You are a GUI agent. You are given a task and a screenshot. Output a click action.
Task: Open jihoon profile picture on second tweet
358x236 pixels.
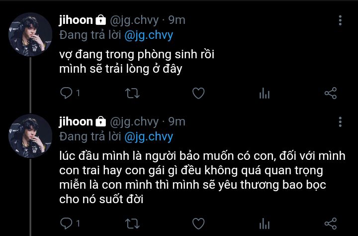click(x=30, y=136)
